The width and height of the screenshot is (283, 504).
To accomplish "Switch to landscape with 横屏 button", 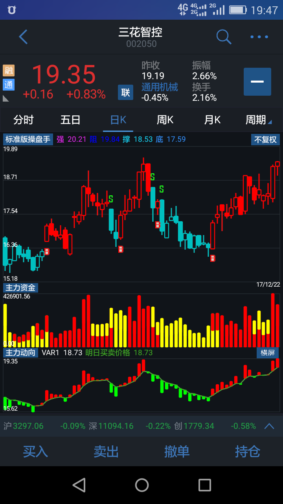I will coord(268,352).
